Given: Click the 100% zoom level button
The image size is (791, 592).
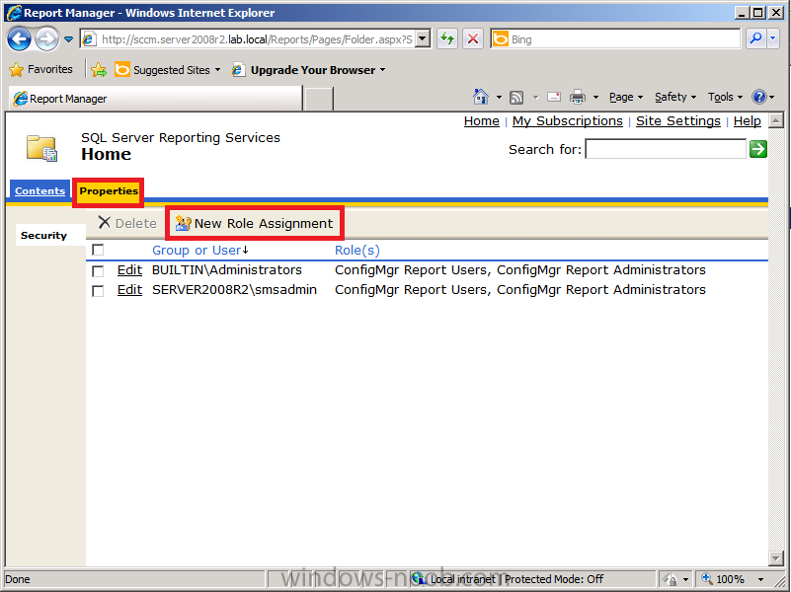Looking at the screenshot, I should click(725, 579).
